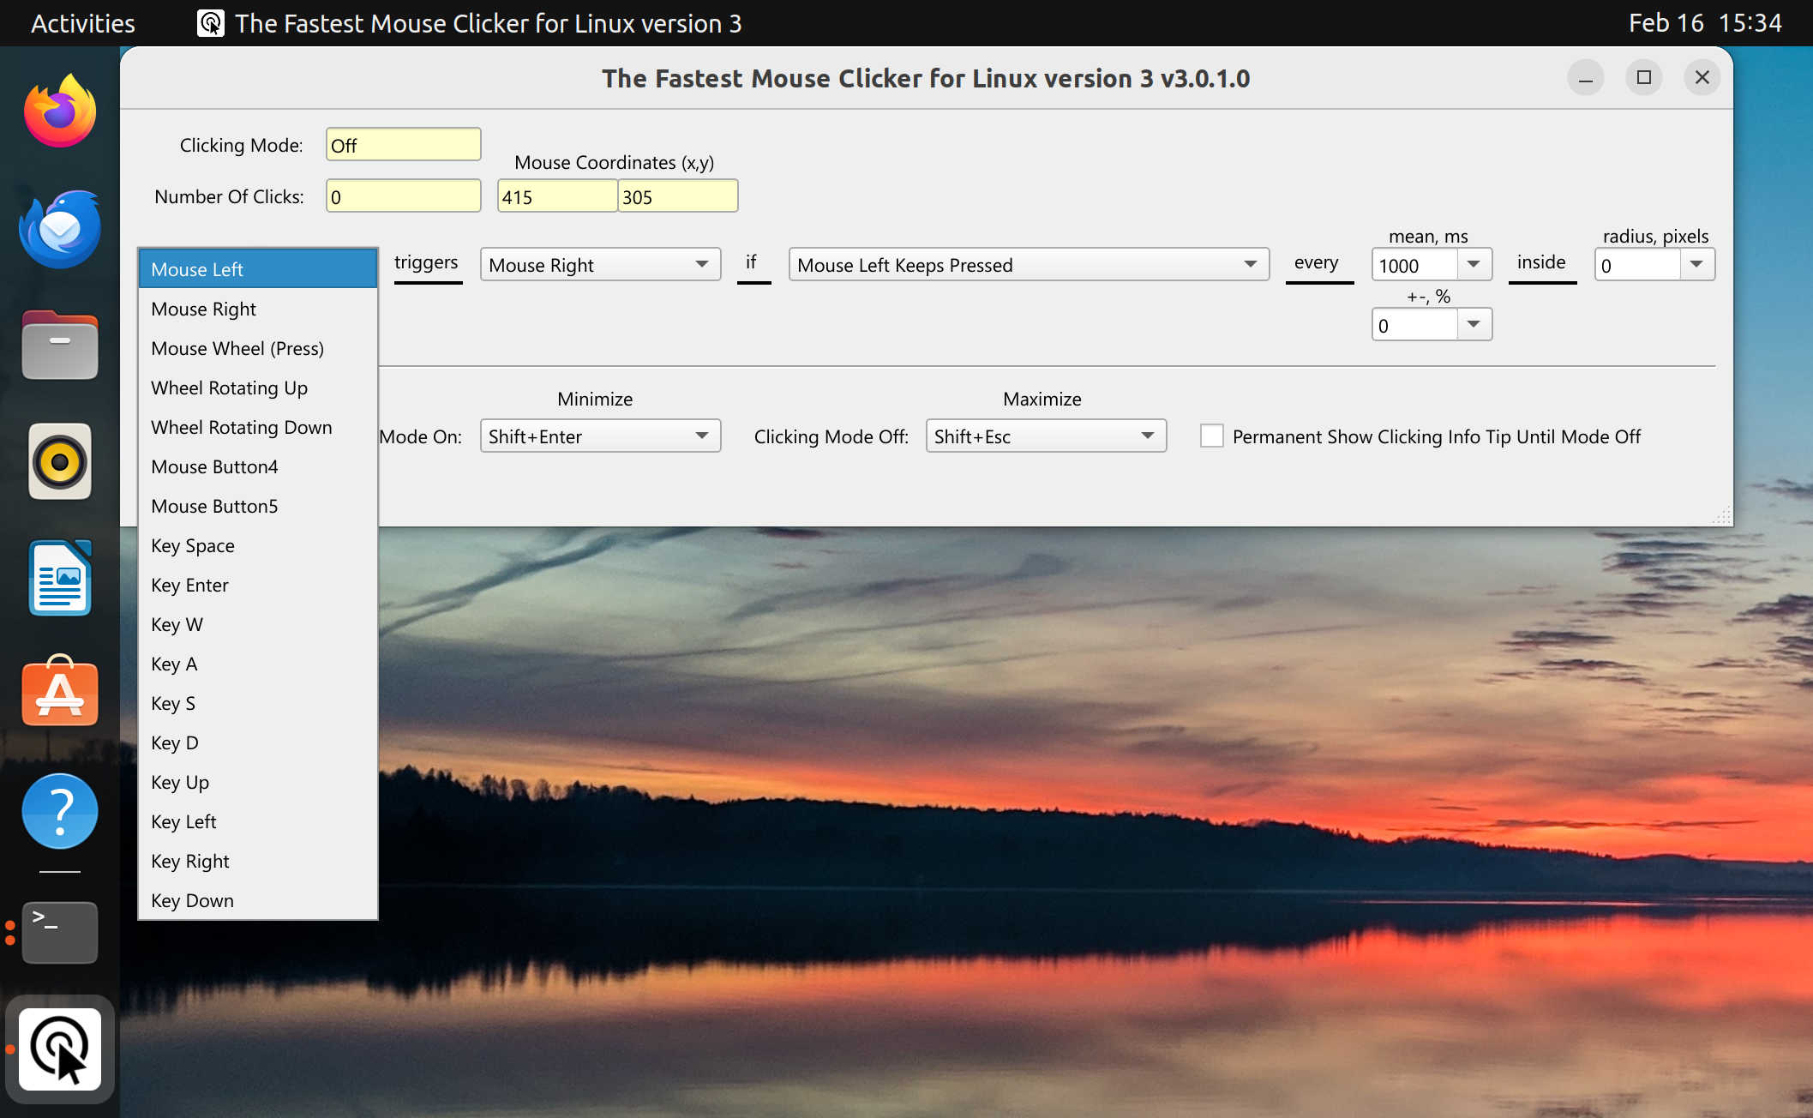The image size is (1813, 1118).
Task: Launch the Rhythmbox music player icon
Action: pos(59,461)
